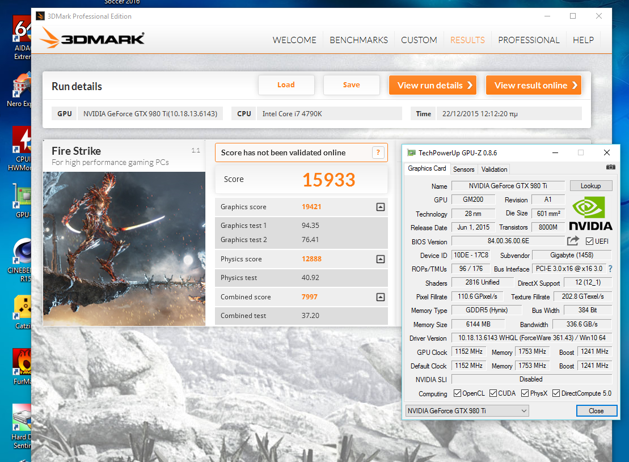
Task: Click the Physics test value 40.92
Action: click(x=310, y=278)
